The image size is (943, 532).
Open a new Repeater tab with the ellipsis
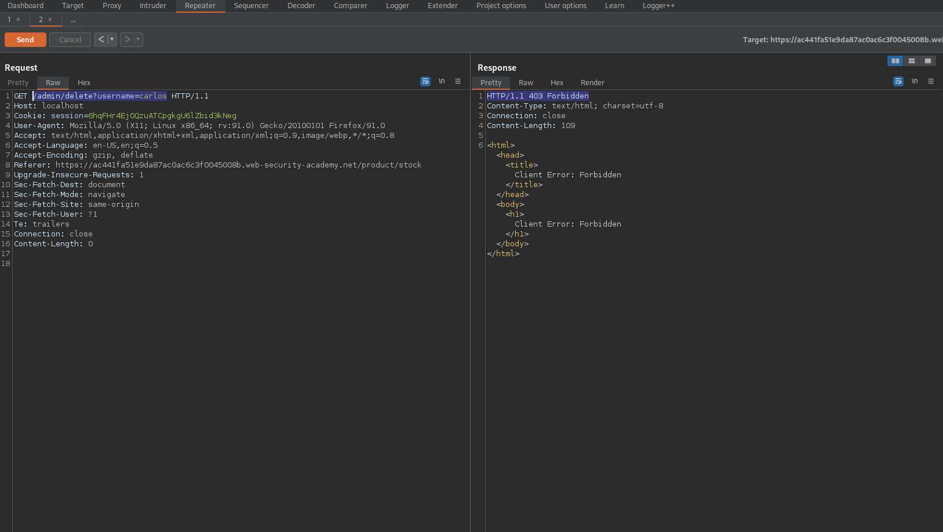(73, 20)
